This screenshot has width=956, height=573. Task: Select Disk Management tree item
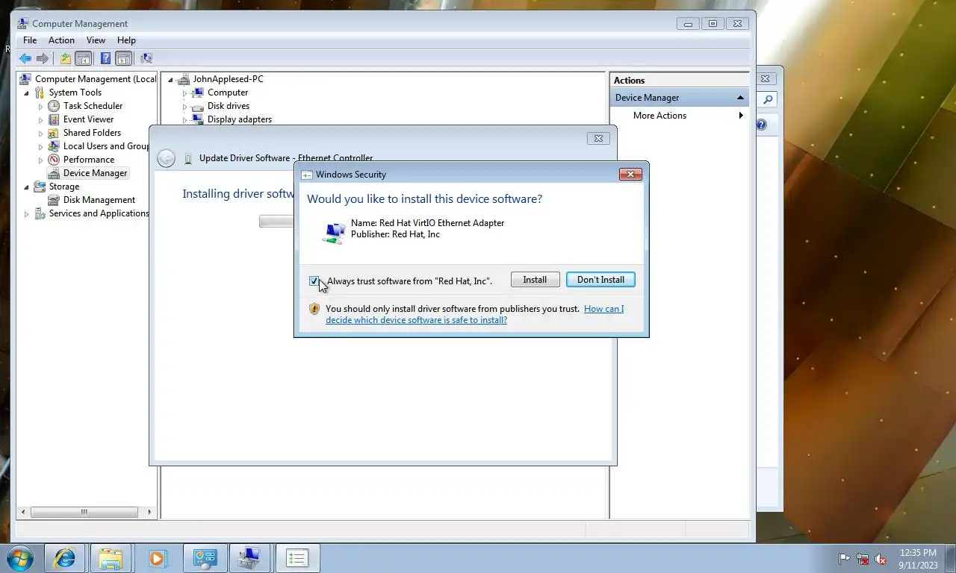tap(99, 200)
